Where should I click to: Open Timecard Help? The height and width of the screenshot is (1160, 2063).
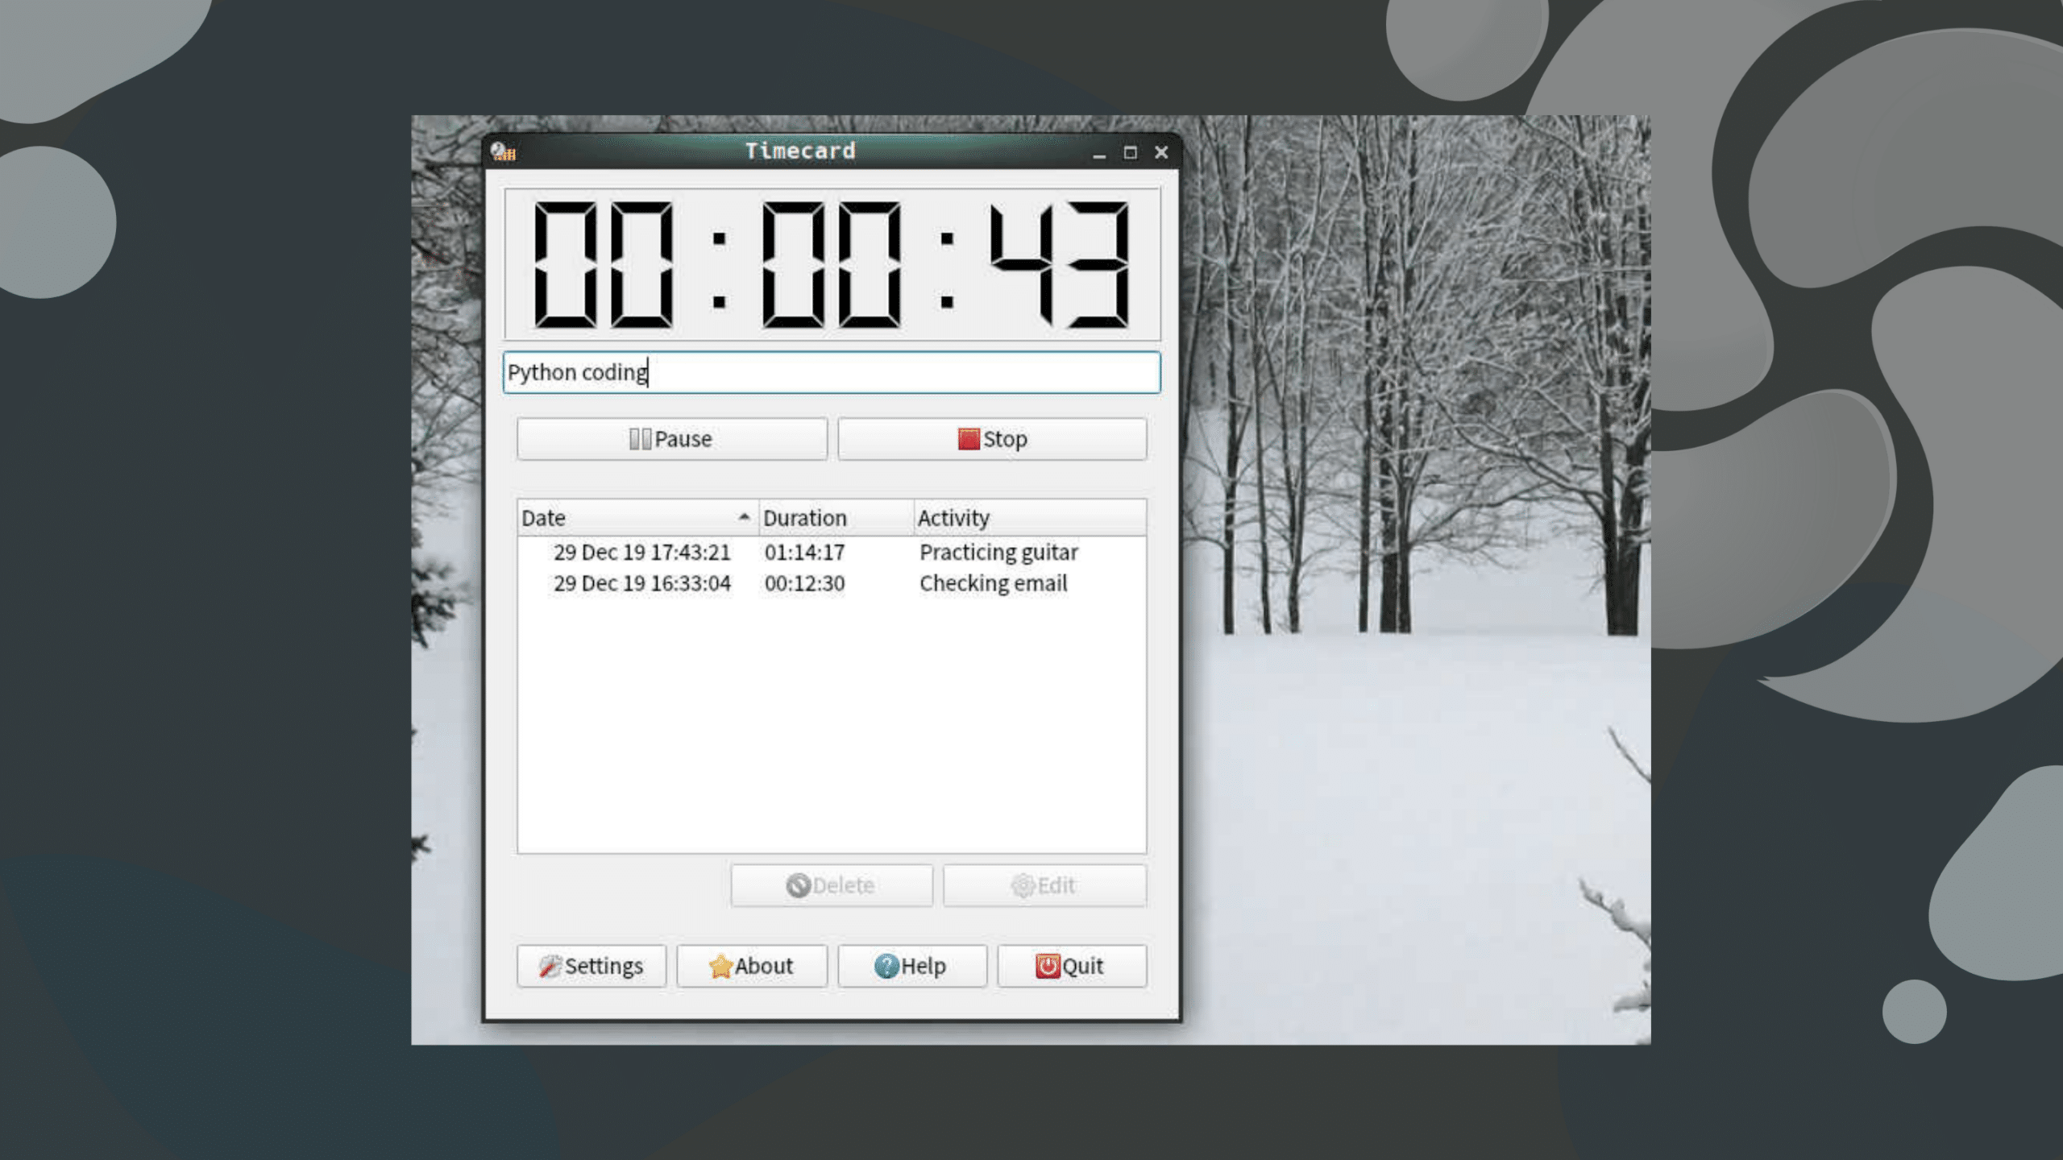[x=912, y=966]
